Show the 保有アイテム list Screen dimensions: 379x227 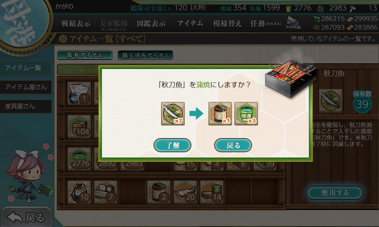point(85,55)
